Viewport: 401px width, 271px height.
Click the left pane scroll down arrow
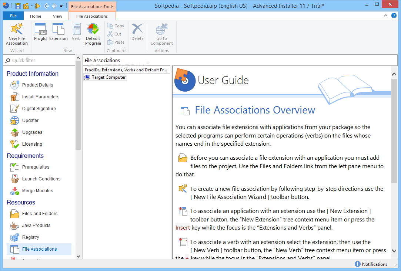click(x=78, y=257)
